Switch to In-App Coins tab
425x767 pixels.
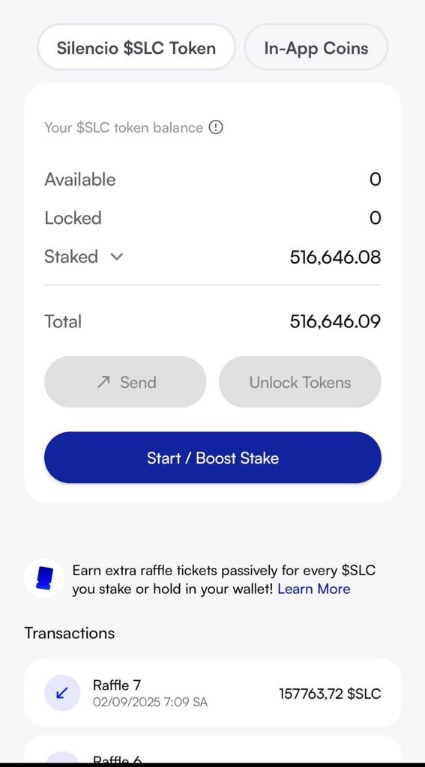[x=316, y=48]
